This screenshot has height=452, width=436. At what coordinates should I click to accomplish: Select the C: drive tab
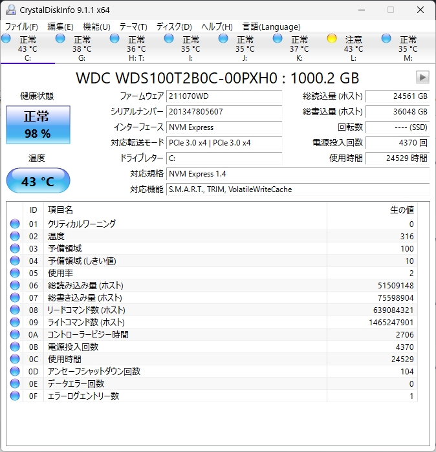pos(28,48)
